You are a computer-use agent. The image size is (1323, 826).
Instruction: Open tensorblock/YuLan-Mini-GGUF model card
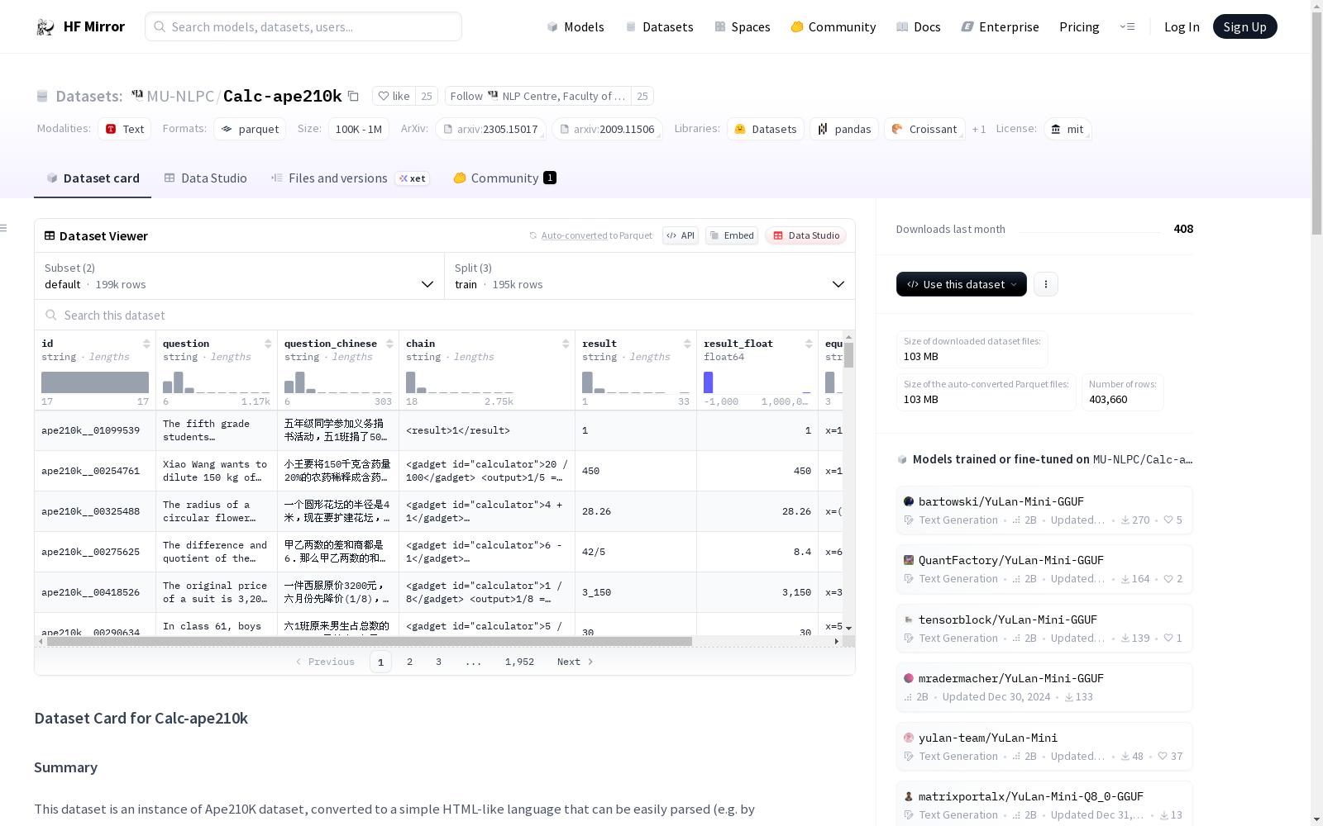pos(1044,629)
